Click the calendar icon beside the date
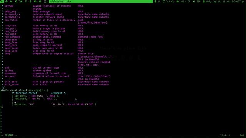Viewport: 246px width, 138px height. click(204, 2)
